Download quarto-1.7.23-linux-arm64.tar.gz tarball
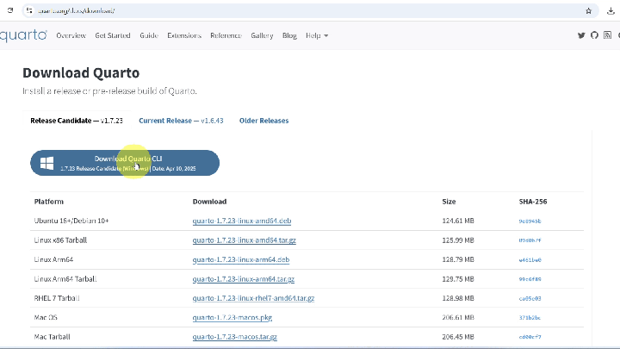The image size is (620, 349). [243, 279]
